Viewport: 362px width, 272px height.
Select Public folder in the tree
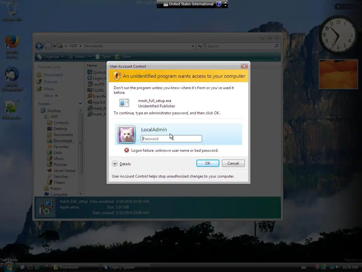click(53, 189)
